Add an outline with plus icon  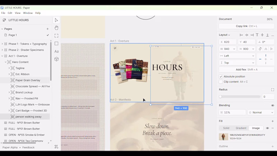[272, 146]
